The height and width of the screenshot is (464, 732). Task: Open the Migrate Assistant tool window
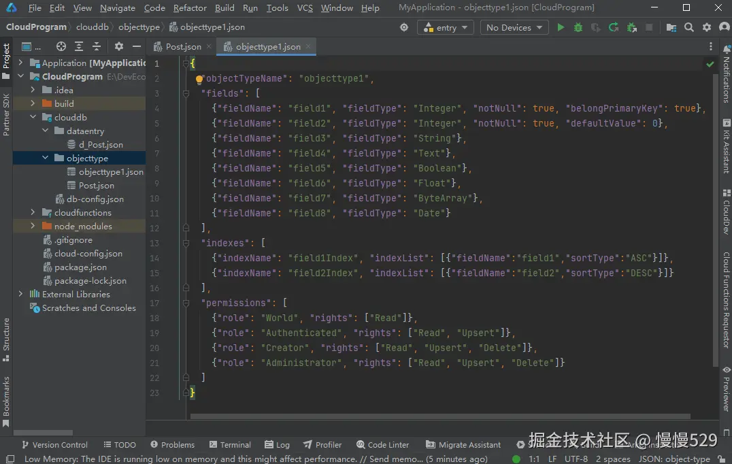(463, 445)
